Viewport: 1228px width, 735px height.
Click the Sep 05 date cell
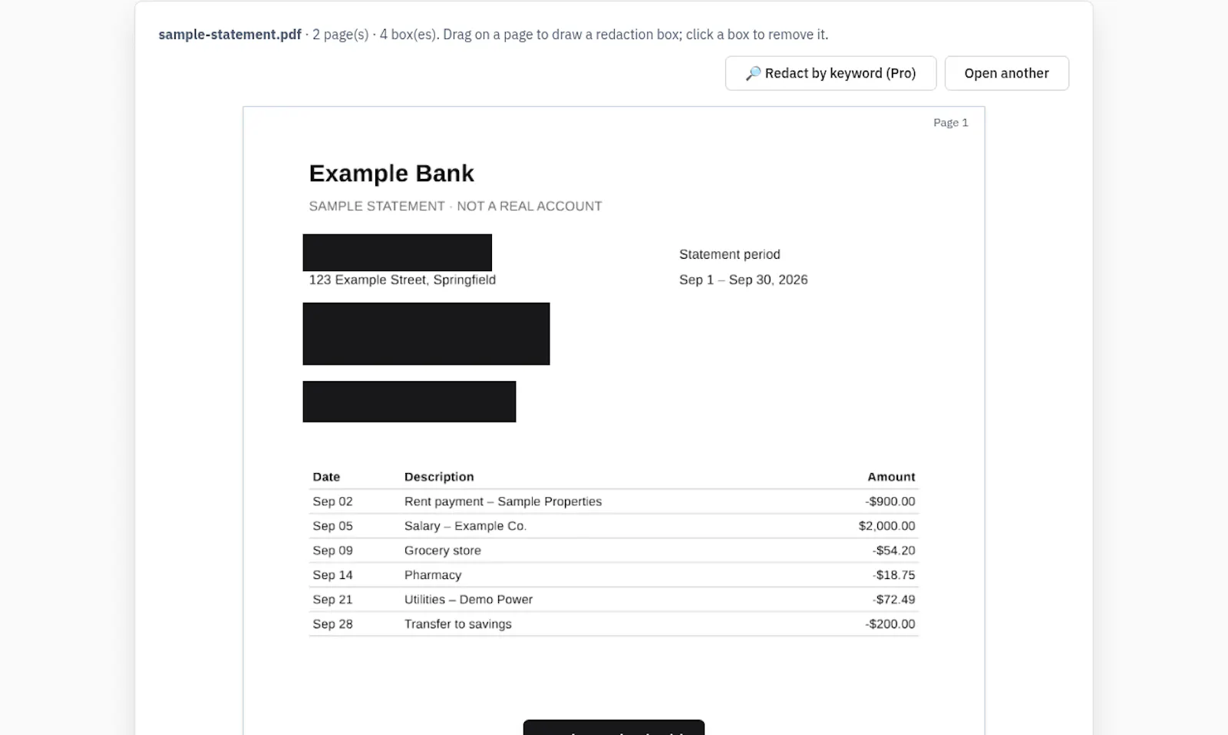(332, 526)
